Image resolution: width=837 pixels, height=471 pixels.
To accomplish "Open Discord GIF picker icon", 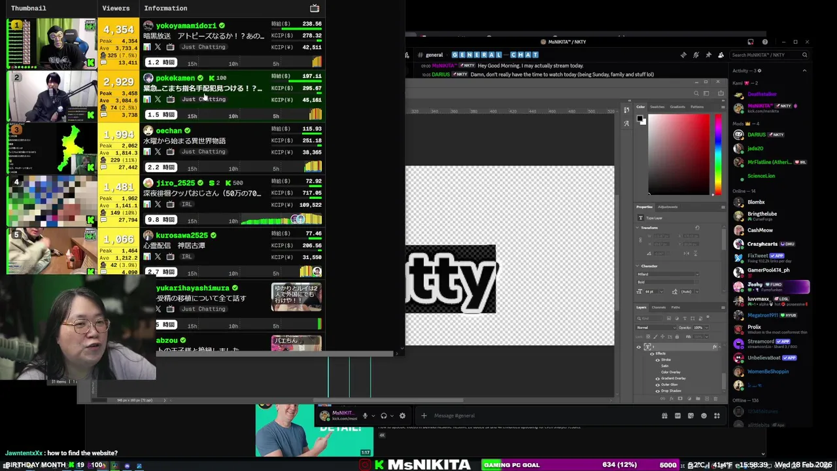I will click(x=677, y=415).
